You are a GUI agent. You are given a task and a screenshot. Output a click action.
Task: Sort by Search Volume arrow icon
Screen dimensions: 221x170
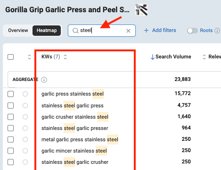pyautogui.click(x=152, y=57)
